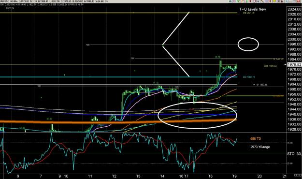Click the current price tag 1979.82
This screenshot has width=302, height=179.
[294, 64]
